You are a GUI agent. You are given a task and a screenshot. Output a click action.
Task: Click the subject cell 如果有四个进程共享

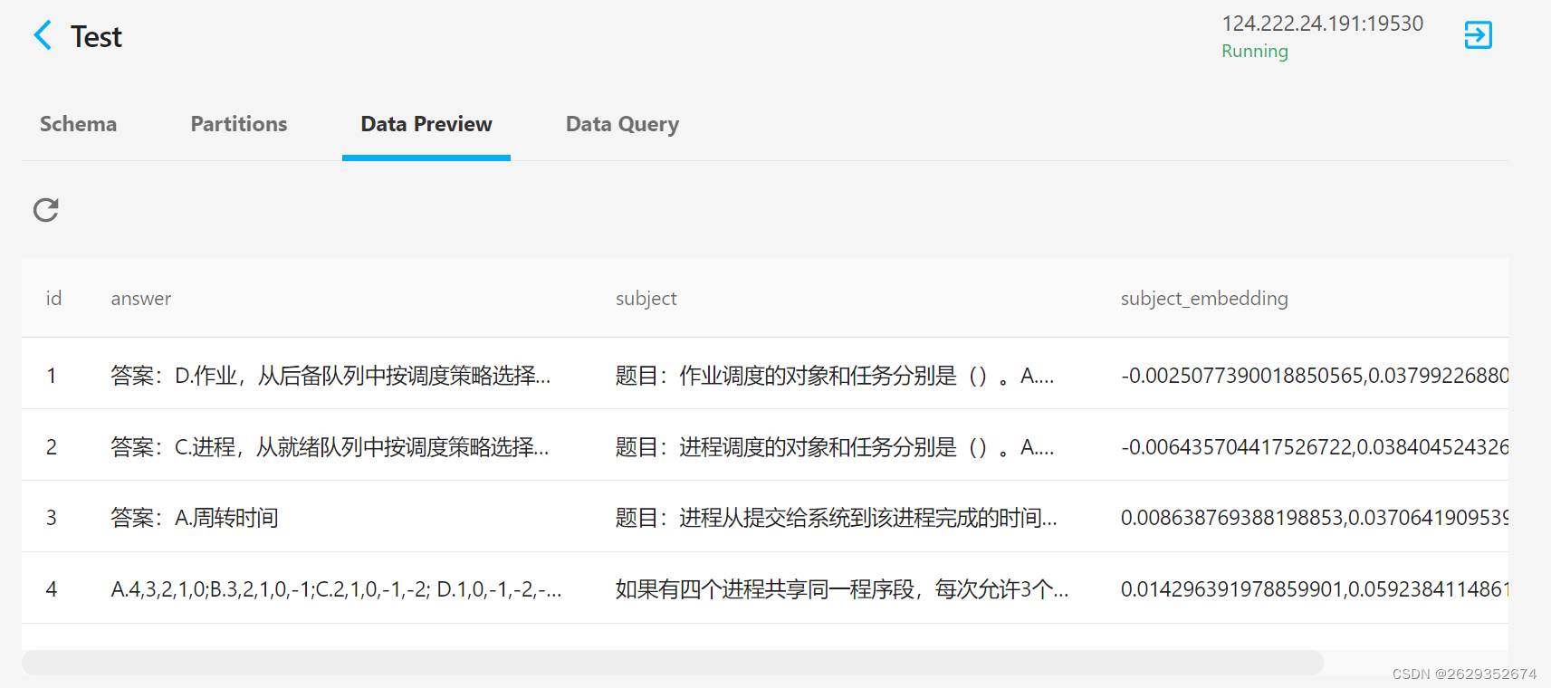[842, 589]
